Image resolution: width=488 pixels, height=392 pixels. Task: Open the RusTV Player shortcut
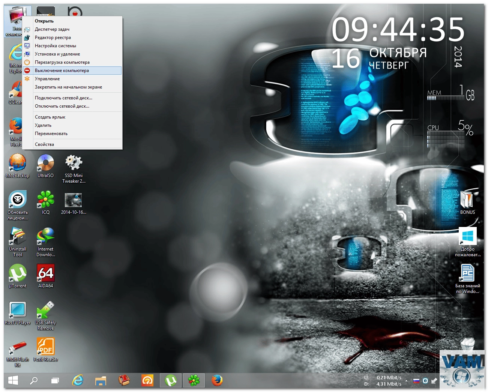pos(18,313)
